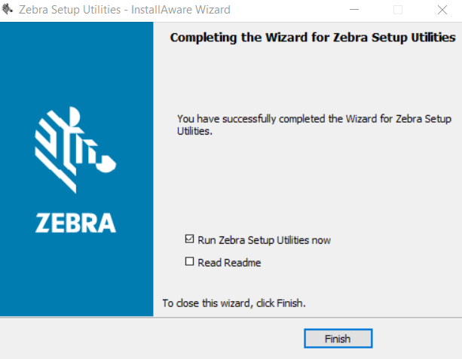The height and width of the screenshot is (359, 462).
Task: Click blue sidebar area below ZEBRA wordmark
Action: click(75, 278)
